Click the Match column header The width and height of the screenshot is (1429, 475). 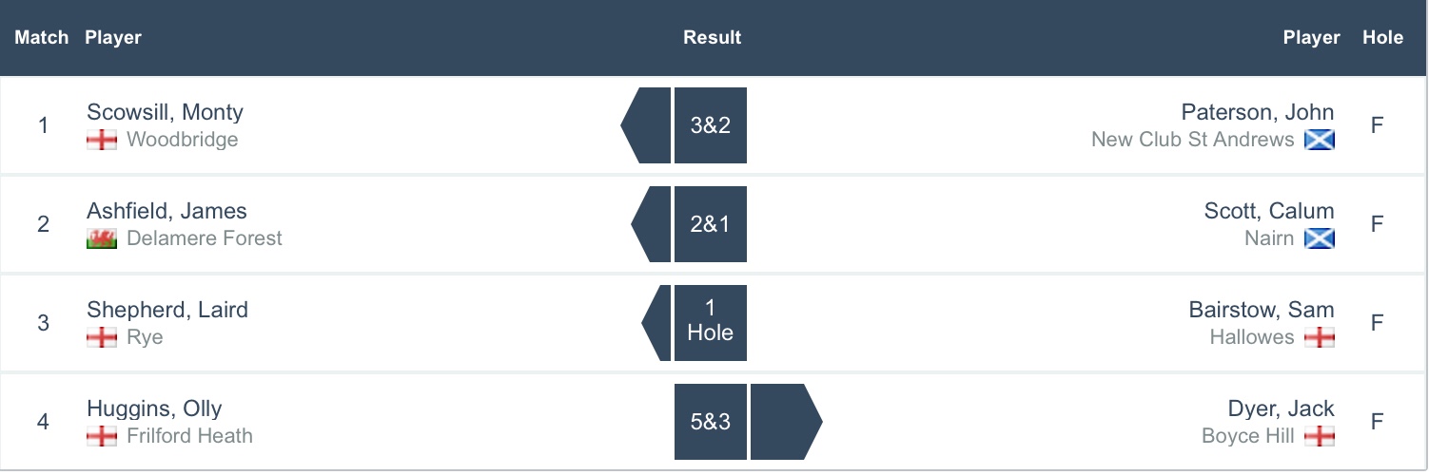coord(42,38)
